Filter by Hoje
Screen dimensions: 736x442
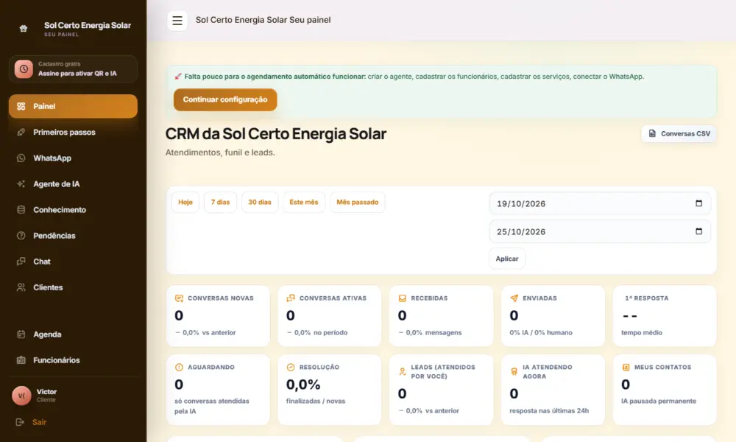tap(185, 202)
